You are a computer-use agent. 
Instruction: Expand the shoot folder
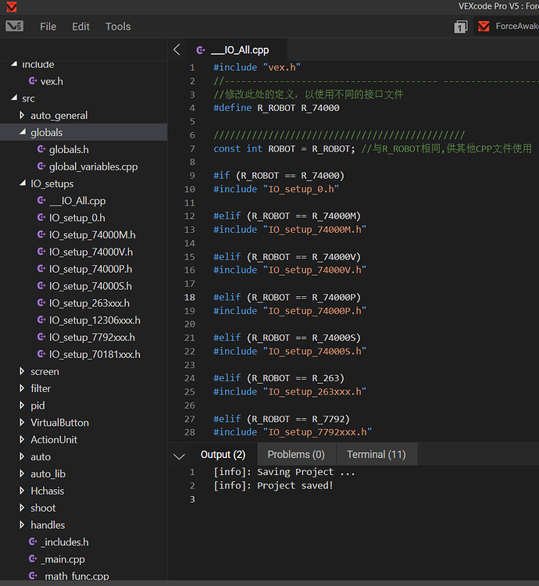(22, 508)
